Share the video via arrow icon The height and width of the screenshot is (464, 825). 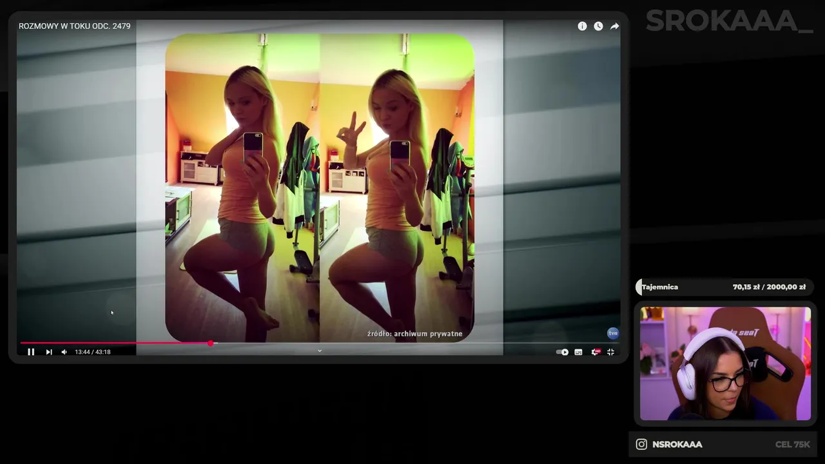pyautogui.click(x=614, y=26)
